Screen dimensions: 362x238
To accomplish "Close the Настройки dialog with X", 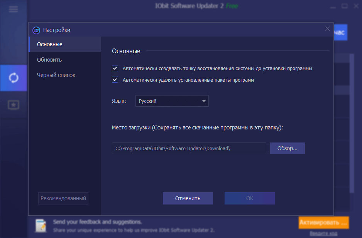I will click(x=327, y=29).
